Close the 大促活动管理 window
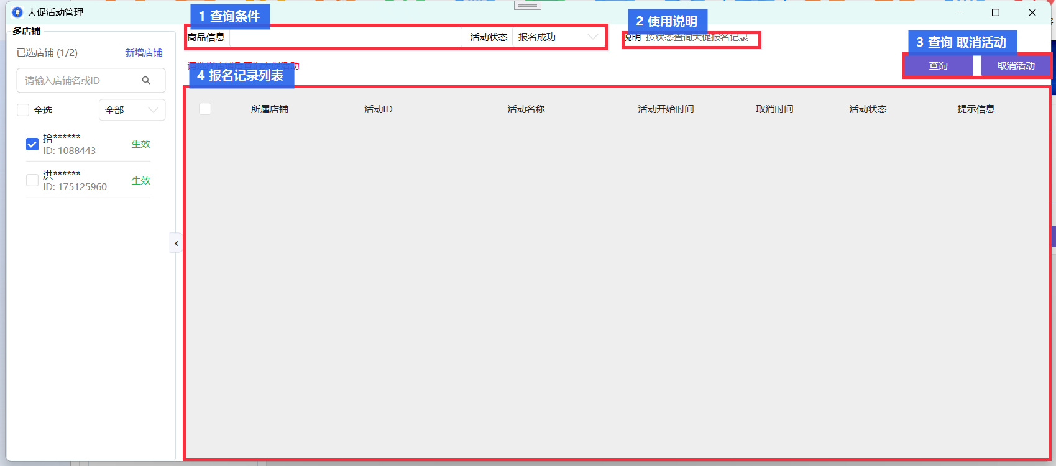 click(x=1032, y=12)
